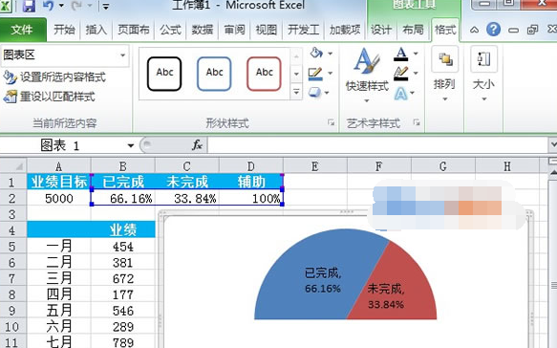Viewport: 557px width, 348px height.
Task: Expand the Shape Outline dropdown arrow
Action: point(330,74)
